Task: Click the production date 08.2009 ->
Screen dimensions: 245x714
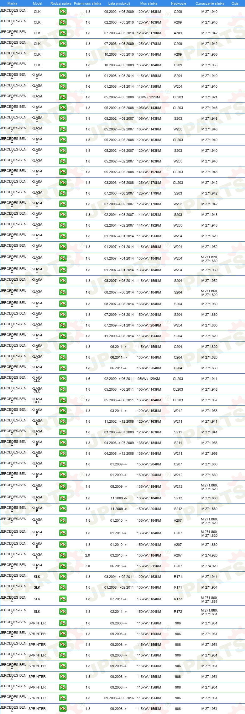Action: pyautogui.click(x=118, y=486)
